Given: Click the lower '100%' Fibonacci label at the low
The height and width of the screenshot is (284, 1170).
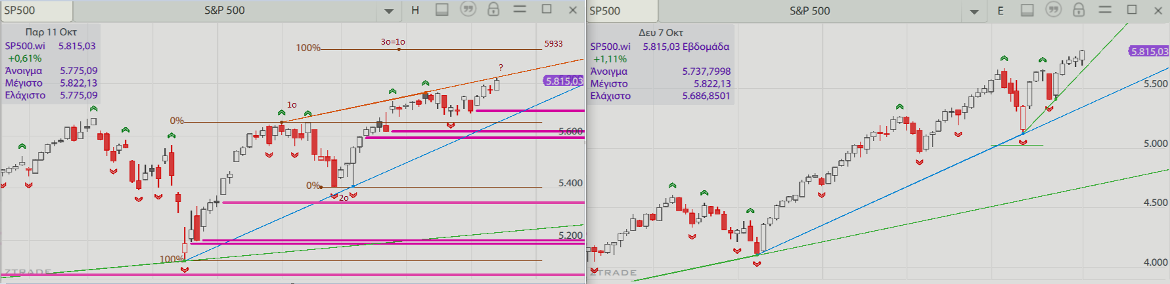Looking at the screenshot, I should point(171,259).
